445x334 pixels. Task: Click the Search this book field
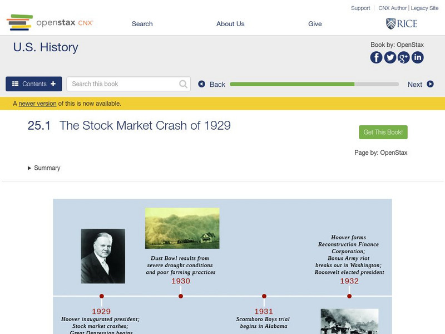coord(122,84)
